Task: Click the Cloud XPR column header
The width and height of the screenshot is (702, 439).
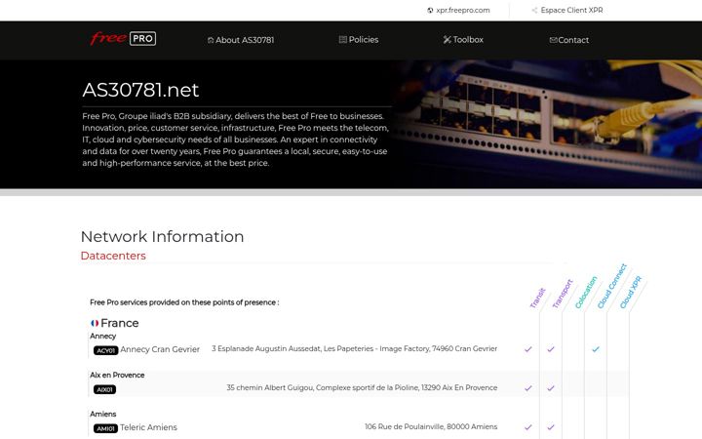Action: click(631, 292)
